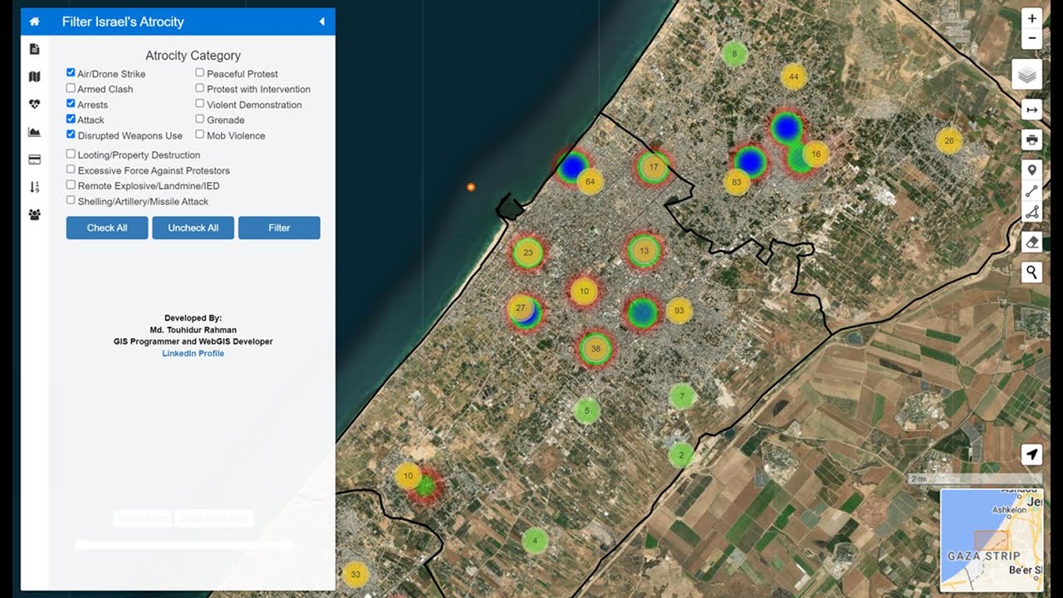Select the eraser clear tool
The width and height of the screenshot is (1063, 598).
(x=1031, y=242)
